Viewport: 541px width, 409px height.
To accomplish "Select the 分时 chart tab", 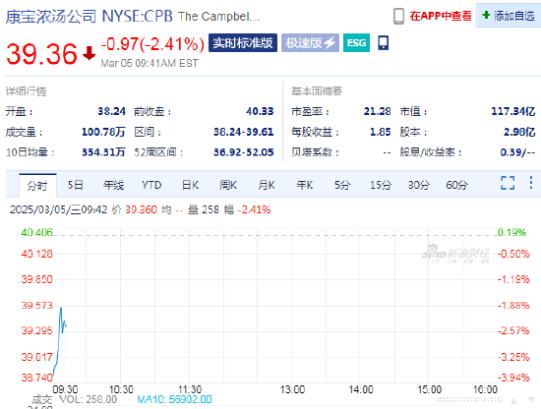I will pyautogui.click(x=37, y=186).
